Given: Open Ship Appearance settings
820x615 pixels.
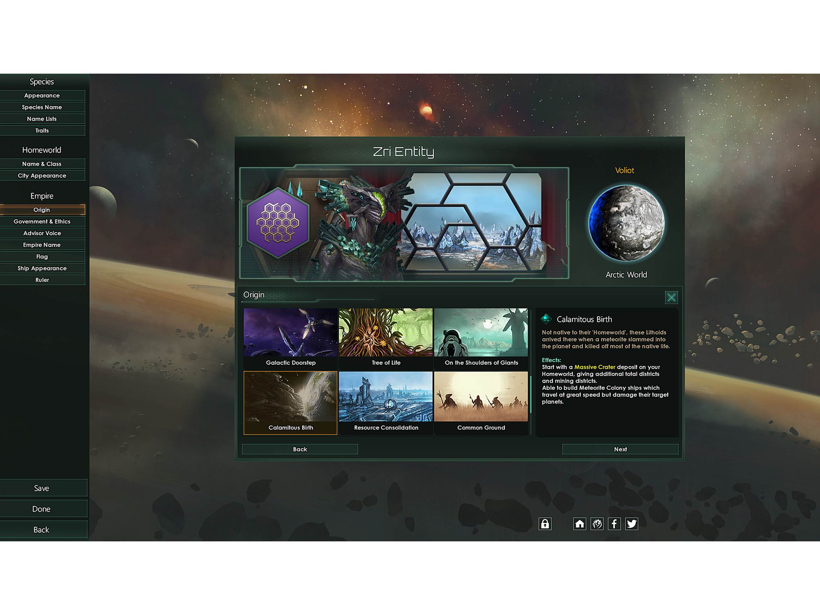Looking at the screenshot, I should click(x=42, y=268).
